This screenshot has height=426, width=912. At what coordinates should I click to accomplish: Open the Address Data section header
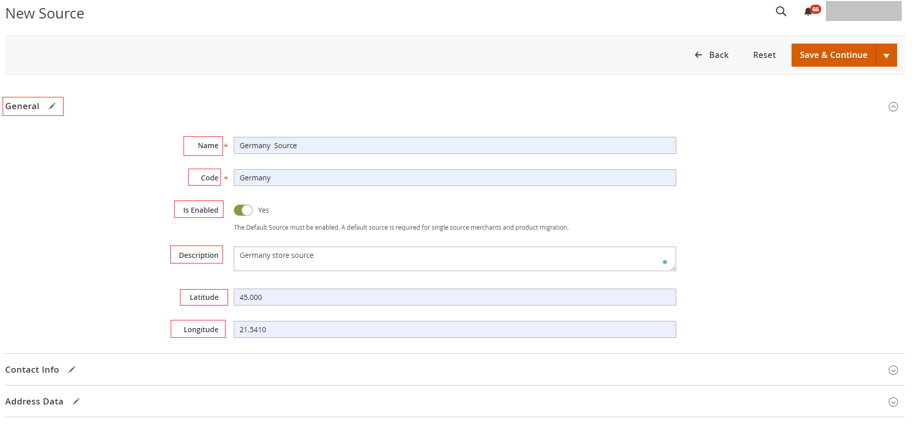click(x=34, y=401)
